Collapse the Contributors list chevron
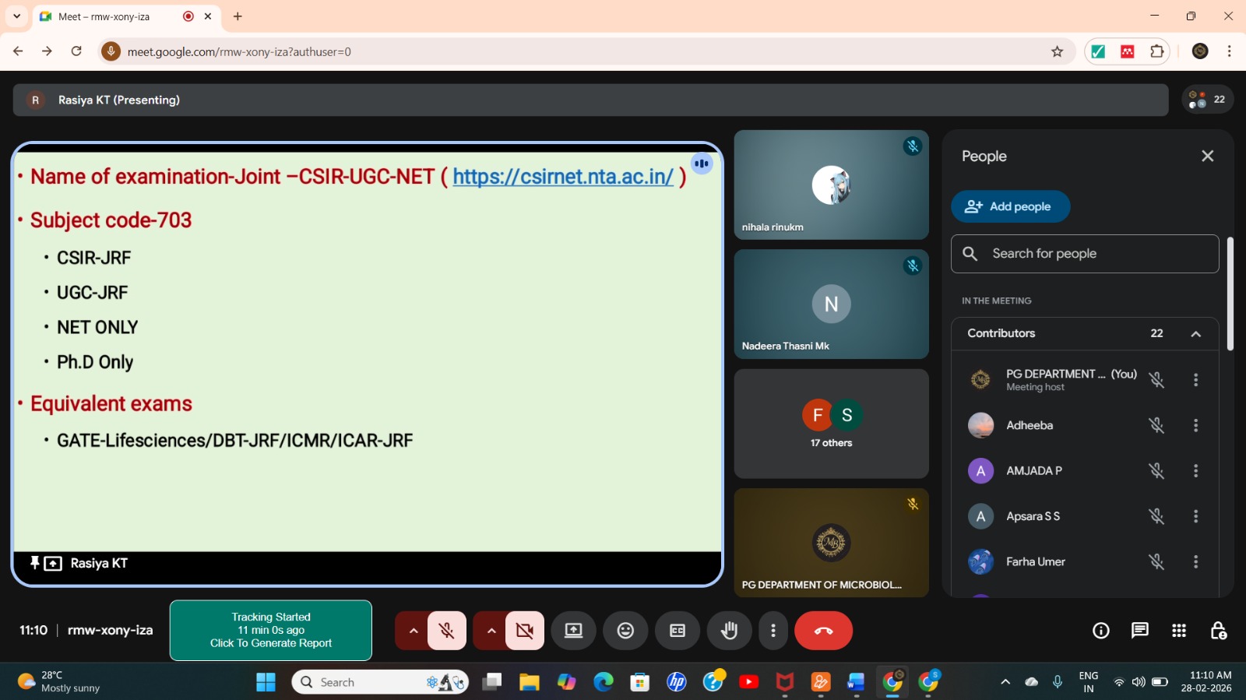Image resolution: width=1246 pixels, height=700 pixels. (x=1195, y=334)
